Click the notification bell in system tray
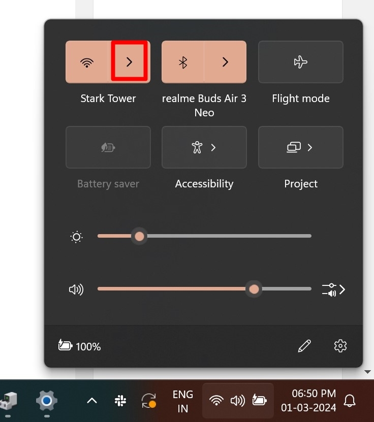The height and width of the screenshot is (422, 374). click(x=350, y=401)
